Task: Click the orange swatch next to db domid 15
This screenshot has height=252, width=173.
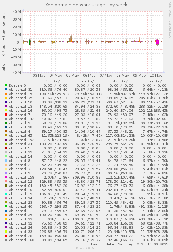Action: tap(6, 94)
